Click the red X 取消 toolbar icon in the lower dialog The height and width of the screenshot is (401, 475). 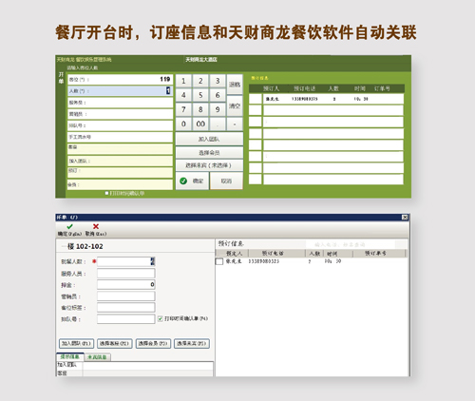(x=96, y=226)
